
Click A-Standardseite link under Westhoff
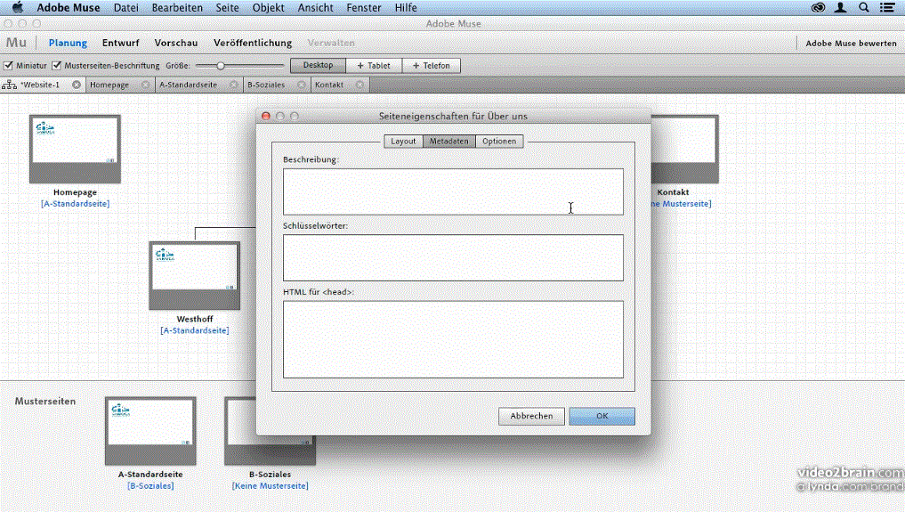click(195, 330)
